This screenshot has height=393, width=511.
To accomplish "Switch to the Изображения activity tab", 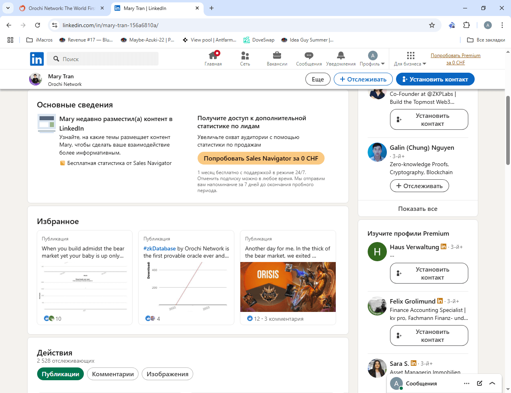I will pyautogui.click(x=168, y=374).
